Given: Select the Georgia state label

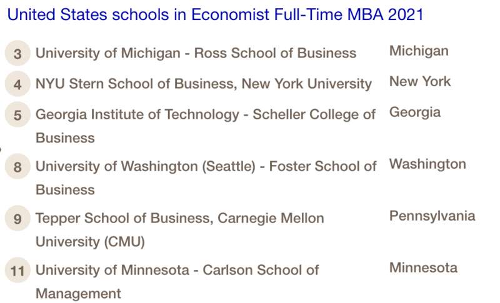Looking at the screenshot, I should (x=415, y=112).
